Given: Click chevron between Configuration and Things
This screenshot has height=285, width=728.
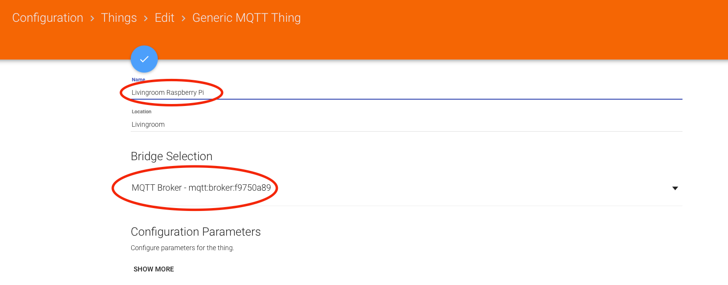Looking at the screenshot, I should [92, 18].
